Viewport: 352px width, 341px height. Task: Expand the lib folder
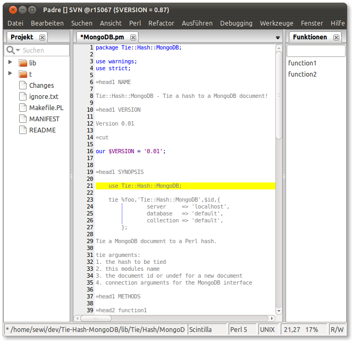[x=10, y=62]
